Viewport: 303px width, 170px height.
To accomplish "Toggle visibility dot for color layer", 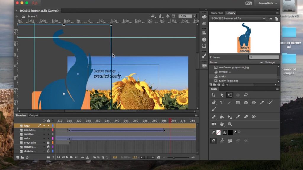I will click(x=44, y=138).
